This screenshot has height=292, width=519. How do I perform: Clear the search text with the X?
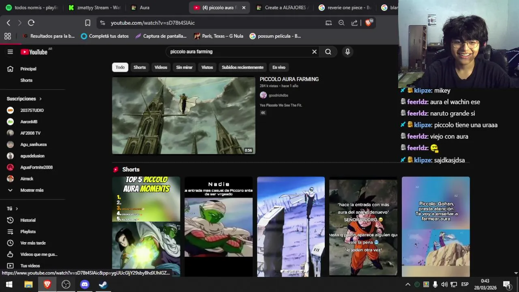click(314, 52)
